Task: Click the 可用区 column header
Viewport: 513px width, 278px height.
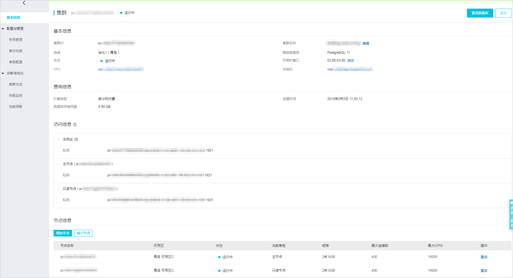Action: pos(159,246)
